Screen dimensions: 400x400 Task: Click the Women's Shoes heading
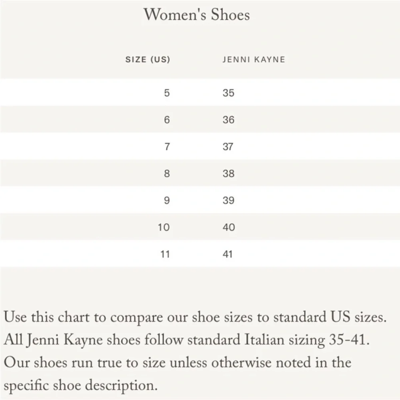coord(197,15)
